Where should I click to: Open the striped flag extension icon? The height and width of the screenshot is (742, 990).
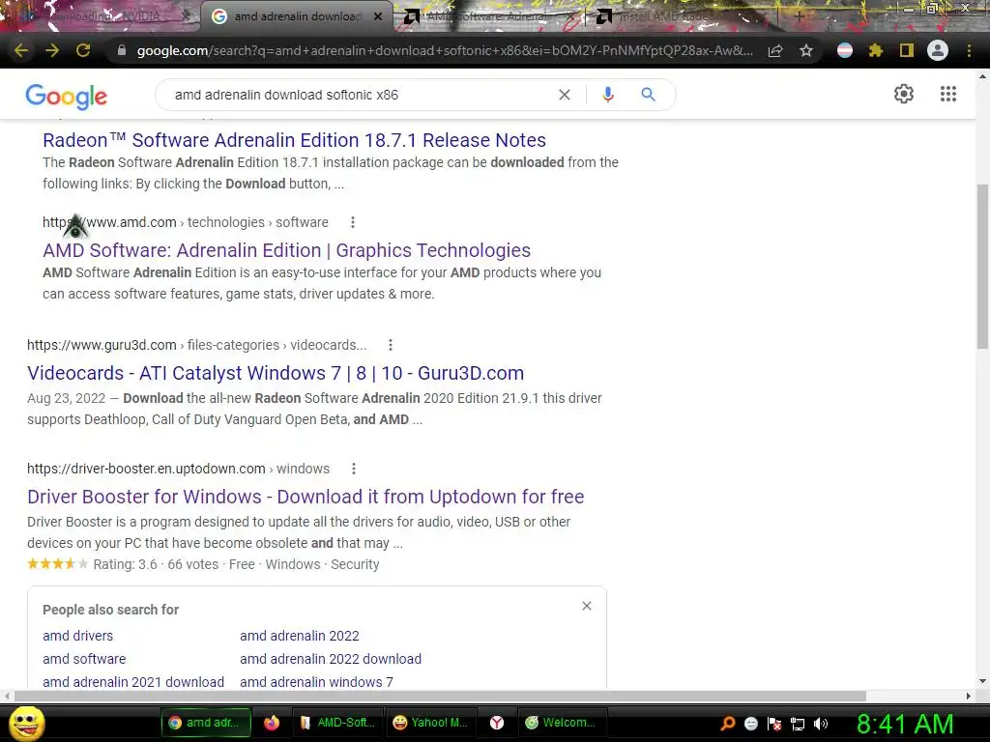click(x=845, y=50)
